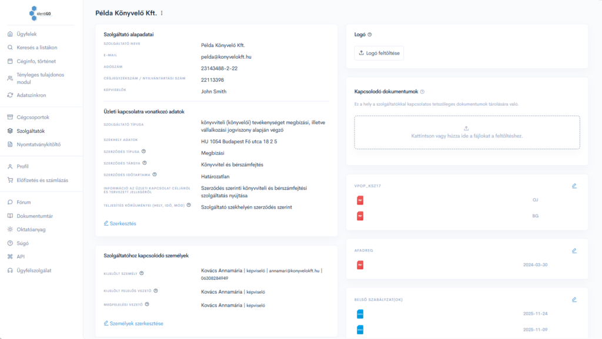Click the person icon beside Profil

(x=10, y=166)
